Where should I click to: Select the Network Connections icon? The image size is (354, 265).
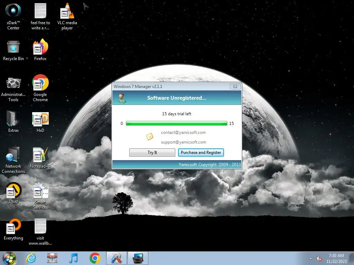(x=13, y=160)
